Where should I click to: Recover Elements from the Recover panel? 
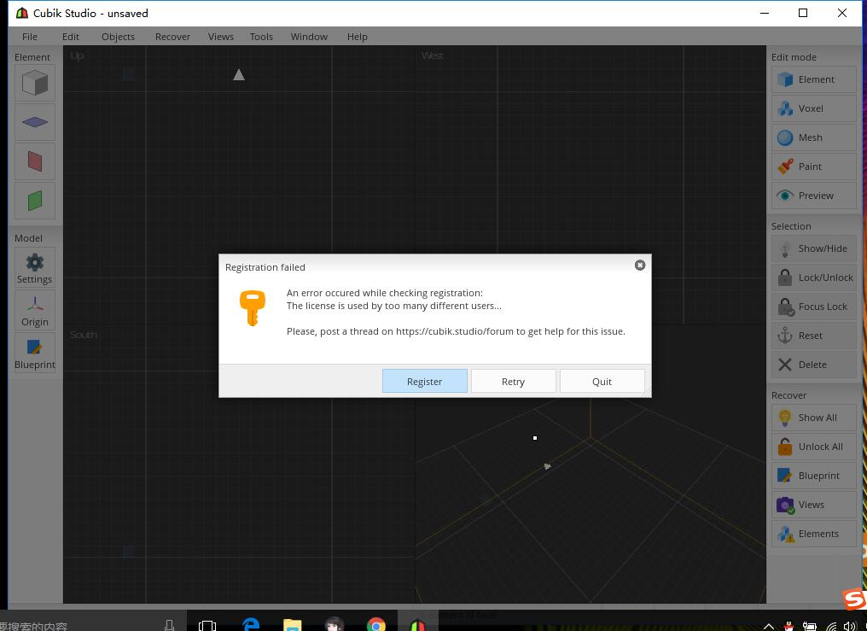(x=813, y=535)
